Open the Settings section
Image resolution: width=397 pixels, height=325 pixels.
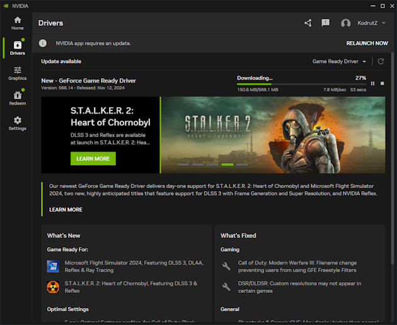click(17, 123)
